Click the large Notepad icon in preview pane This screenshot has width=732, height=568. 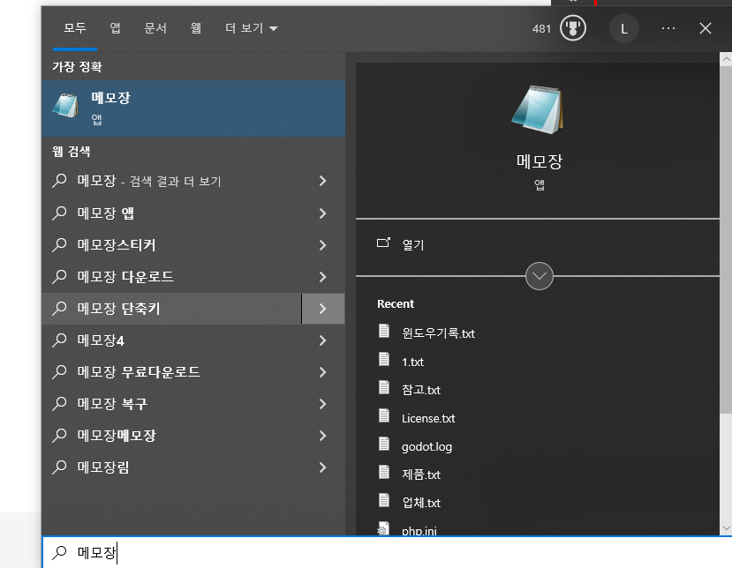click(x=539, y=110)
